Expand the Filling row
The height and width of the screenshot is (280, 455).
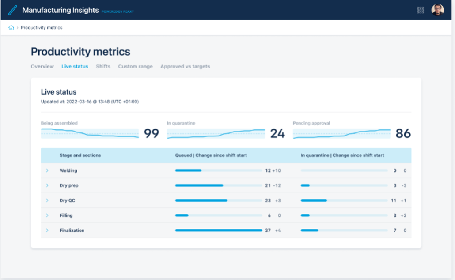47,216
